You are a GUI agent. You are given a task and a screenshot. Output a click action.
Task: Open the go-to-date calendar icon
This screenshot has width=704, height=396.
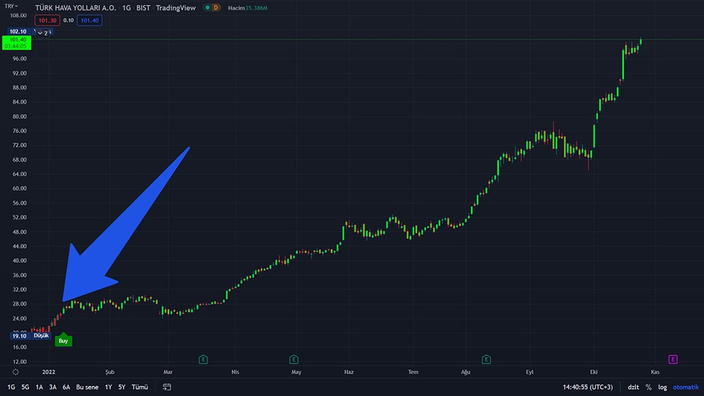(x=166, y=386)
